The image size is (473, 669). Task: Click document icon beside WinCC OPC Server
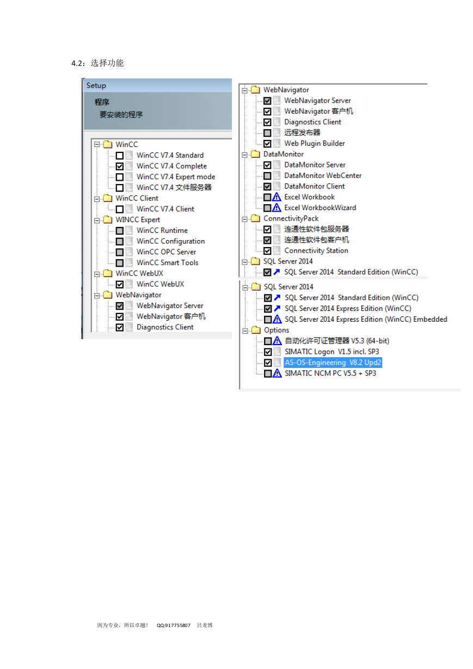[x=129, y=251]
